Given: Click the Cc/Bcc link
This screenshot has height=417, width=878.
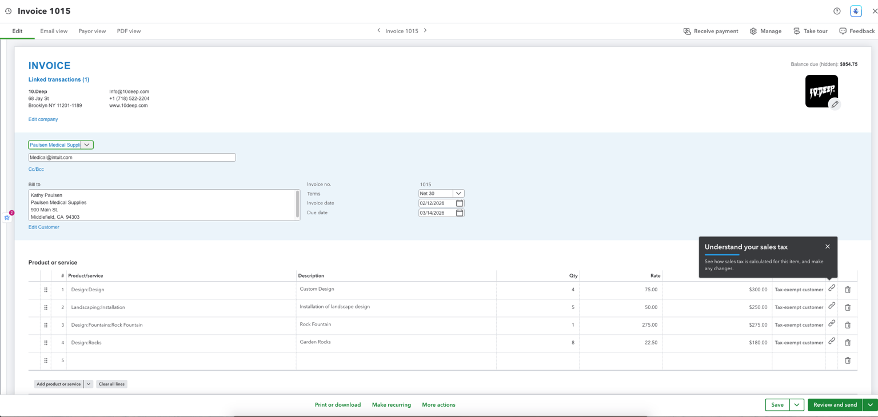Looking at the screenshot, I should coord(36,169).
